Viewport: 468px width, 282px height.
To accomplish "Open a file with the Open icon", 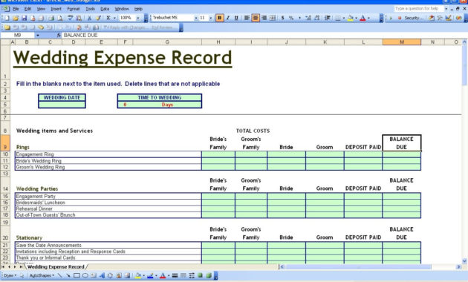I will [x=16, y=19].
